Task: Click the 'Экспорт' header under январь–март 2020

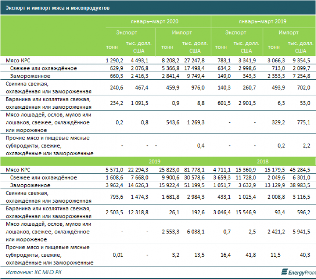Action: 126,32
